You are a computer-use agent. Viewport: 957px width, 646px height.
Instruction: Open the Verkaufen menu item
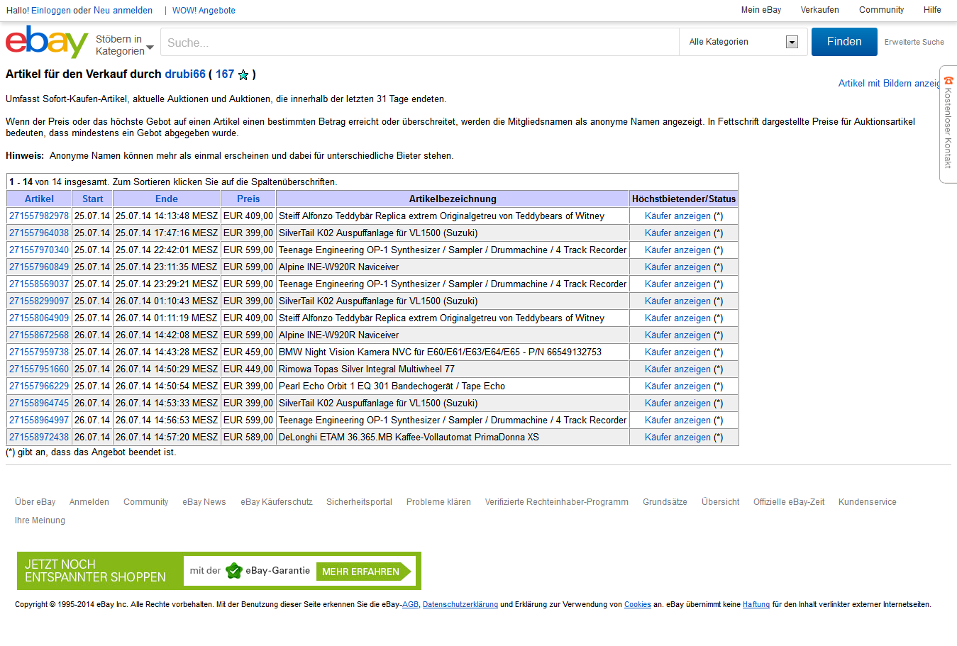point(819,10)
